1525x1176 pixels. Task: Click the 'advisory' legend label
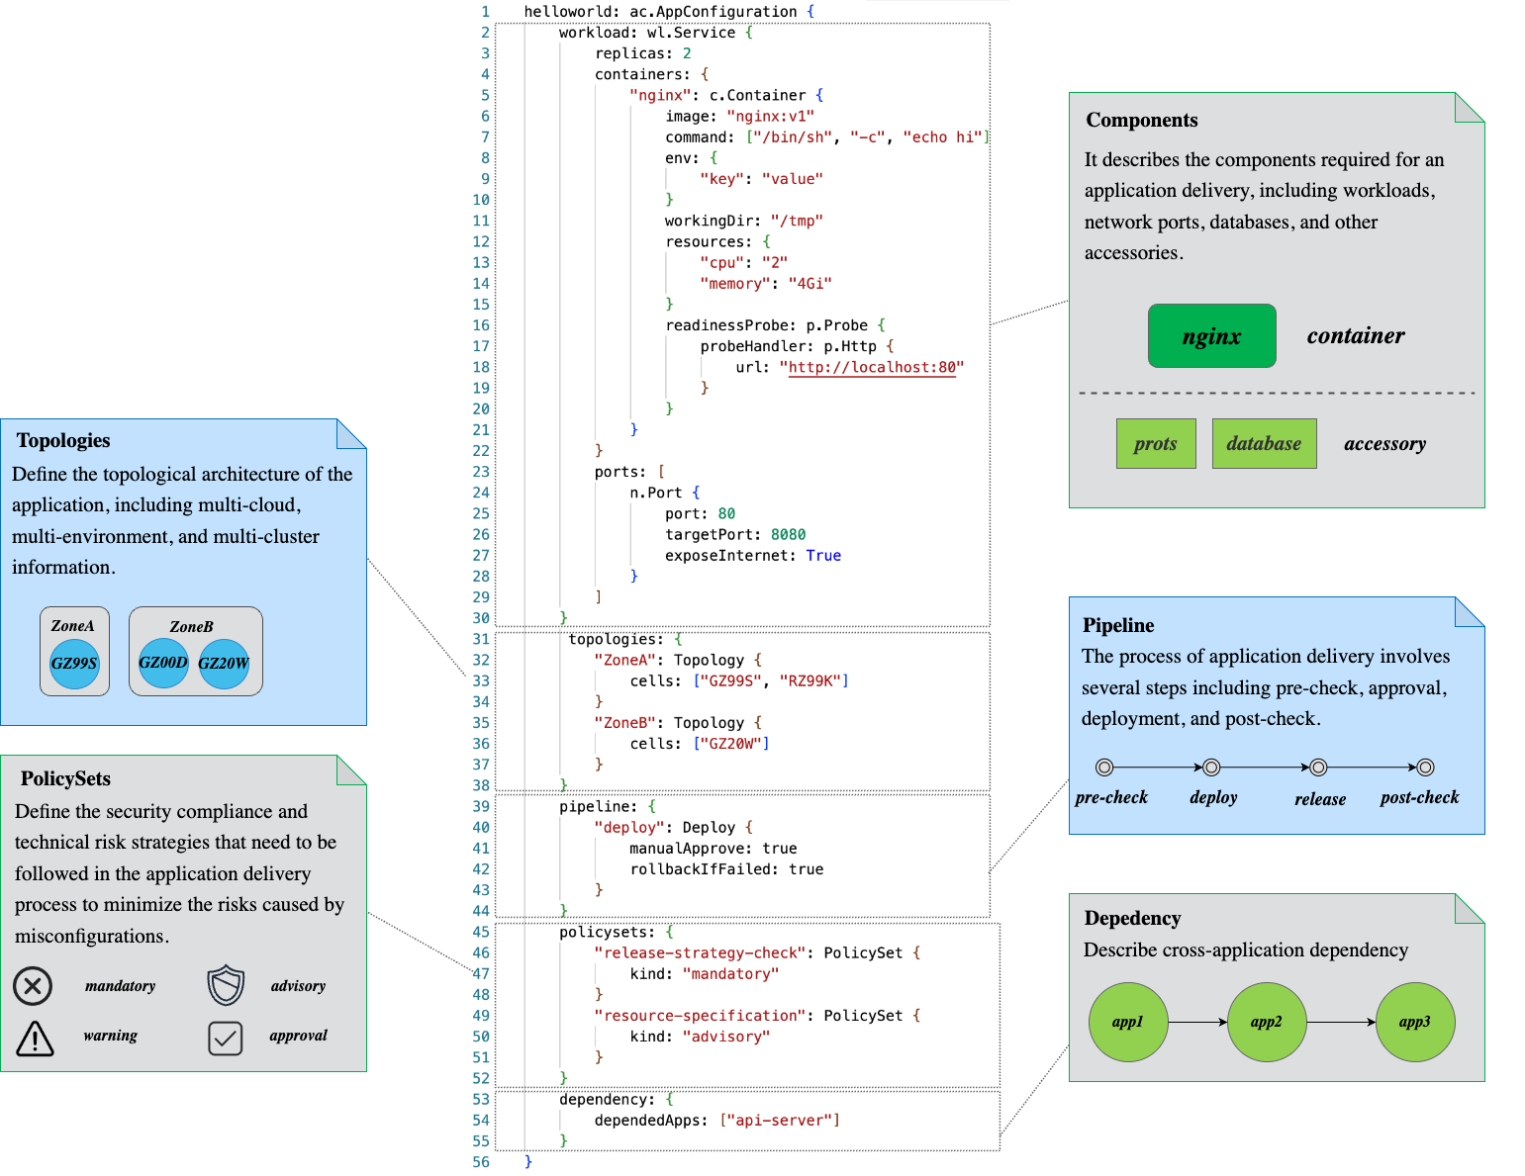point(298,986)
